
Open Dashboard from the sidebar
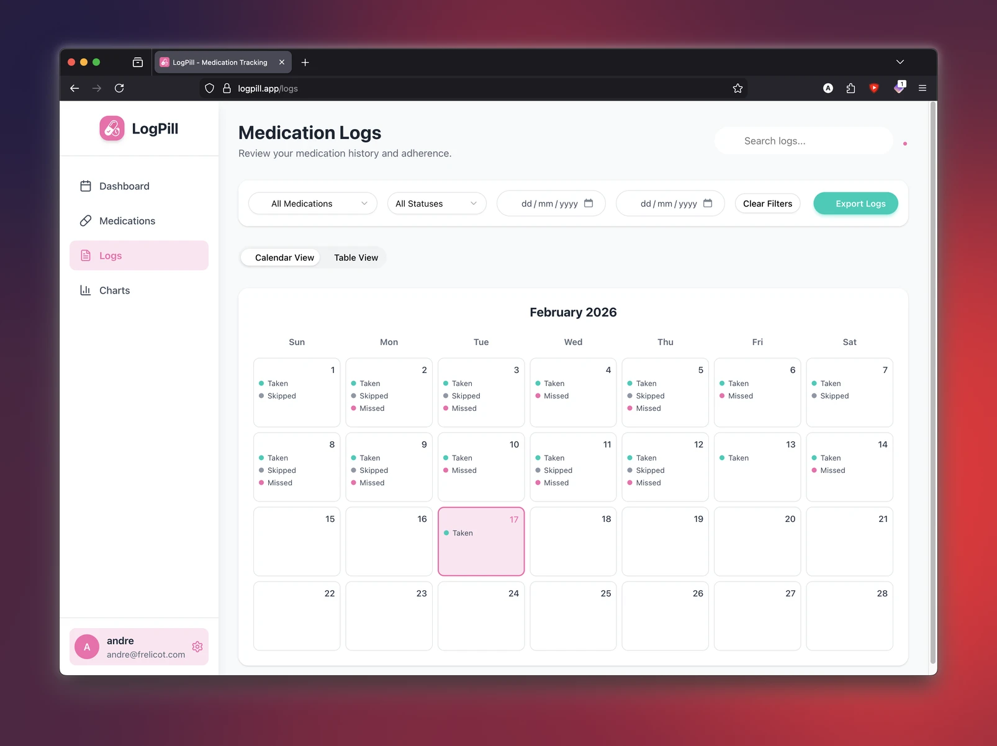point(139,186)
